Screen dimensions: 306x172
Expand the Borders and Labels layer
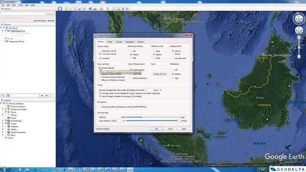3,109
